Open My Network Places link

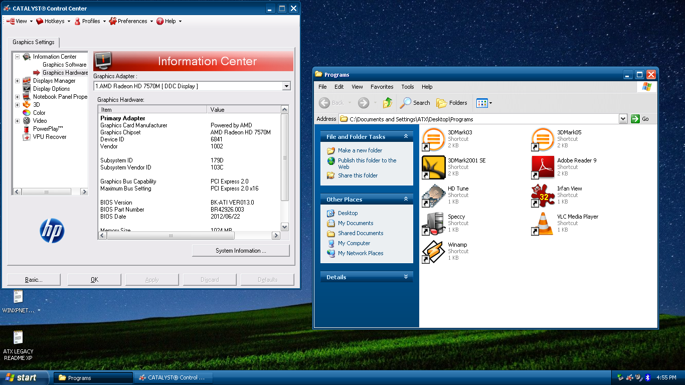click(x=361, y=253)
